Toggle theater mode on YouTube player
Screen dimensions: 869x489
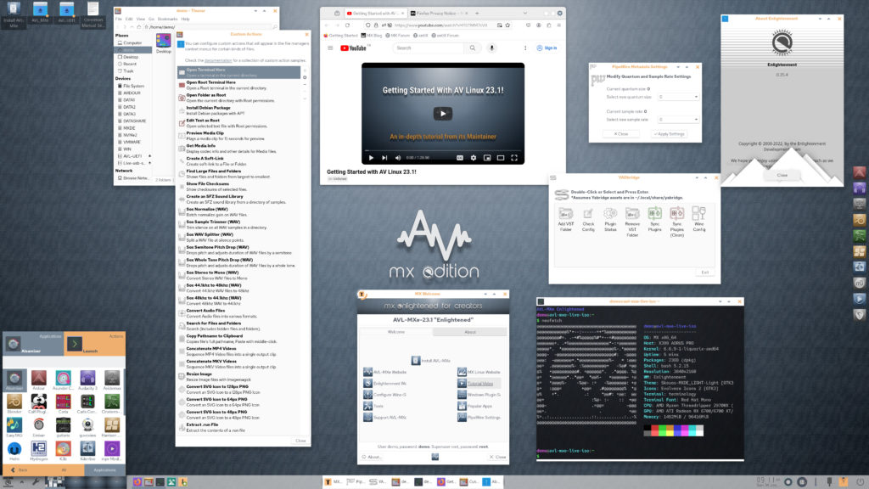point(501,158)
